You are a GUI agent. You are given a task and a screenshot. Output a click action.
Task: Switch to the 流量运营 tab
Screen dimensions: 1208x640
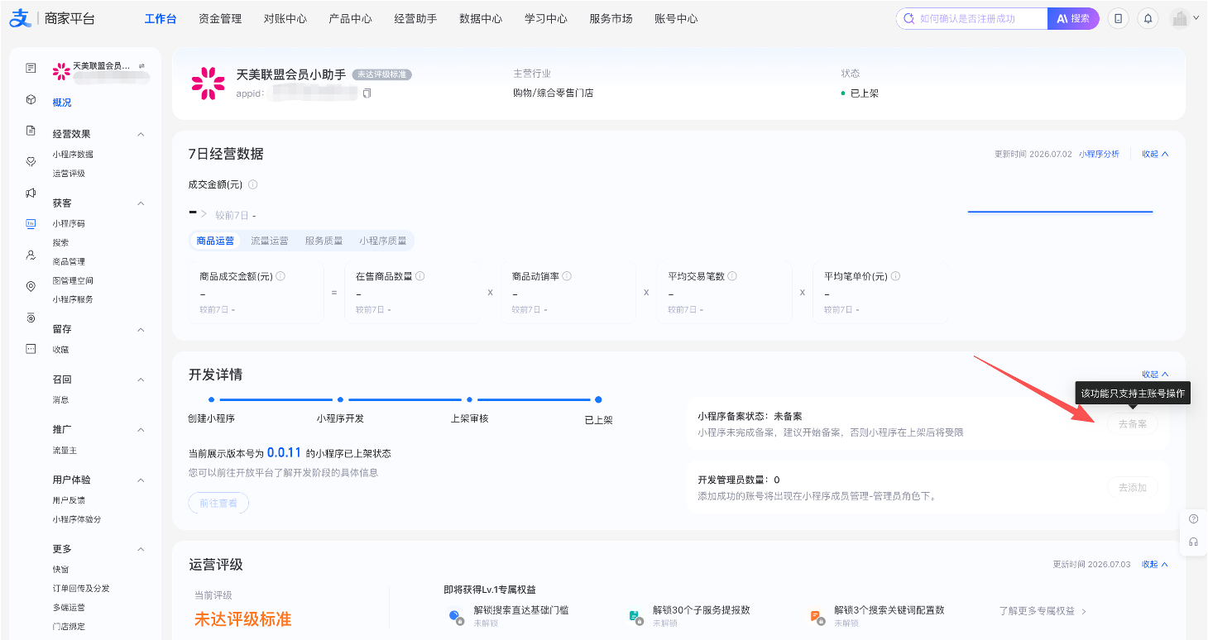pyautogui.click(x=270, y=241)
